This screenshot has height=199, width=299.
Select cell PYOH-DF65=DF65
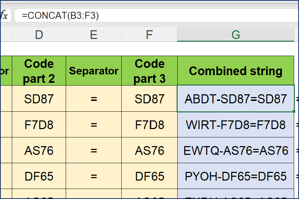click(236, 176)
